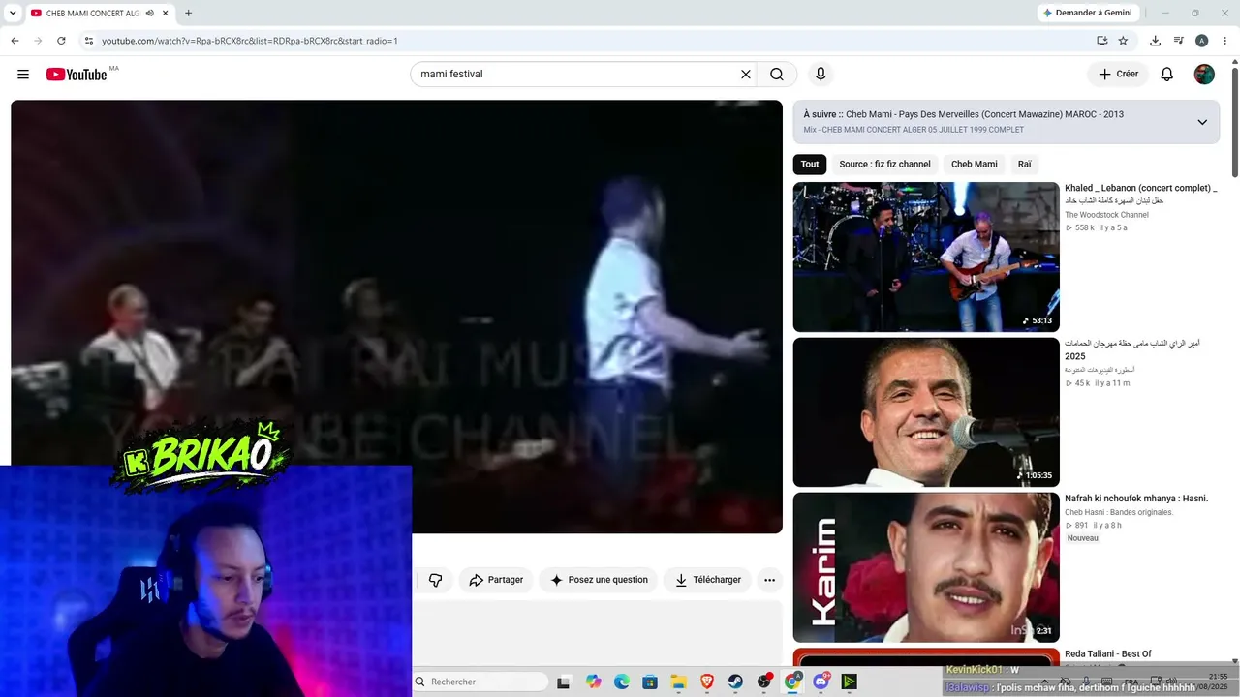Open the tab search dropdown arrow

(14, 13)
